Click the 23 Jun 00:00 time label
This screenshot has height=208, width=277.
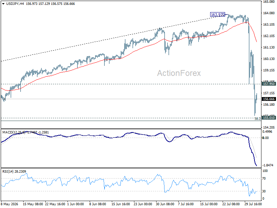tap(143, 204)
